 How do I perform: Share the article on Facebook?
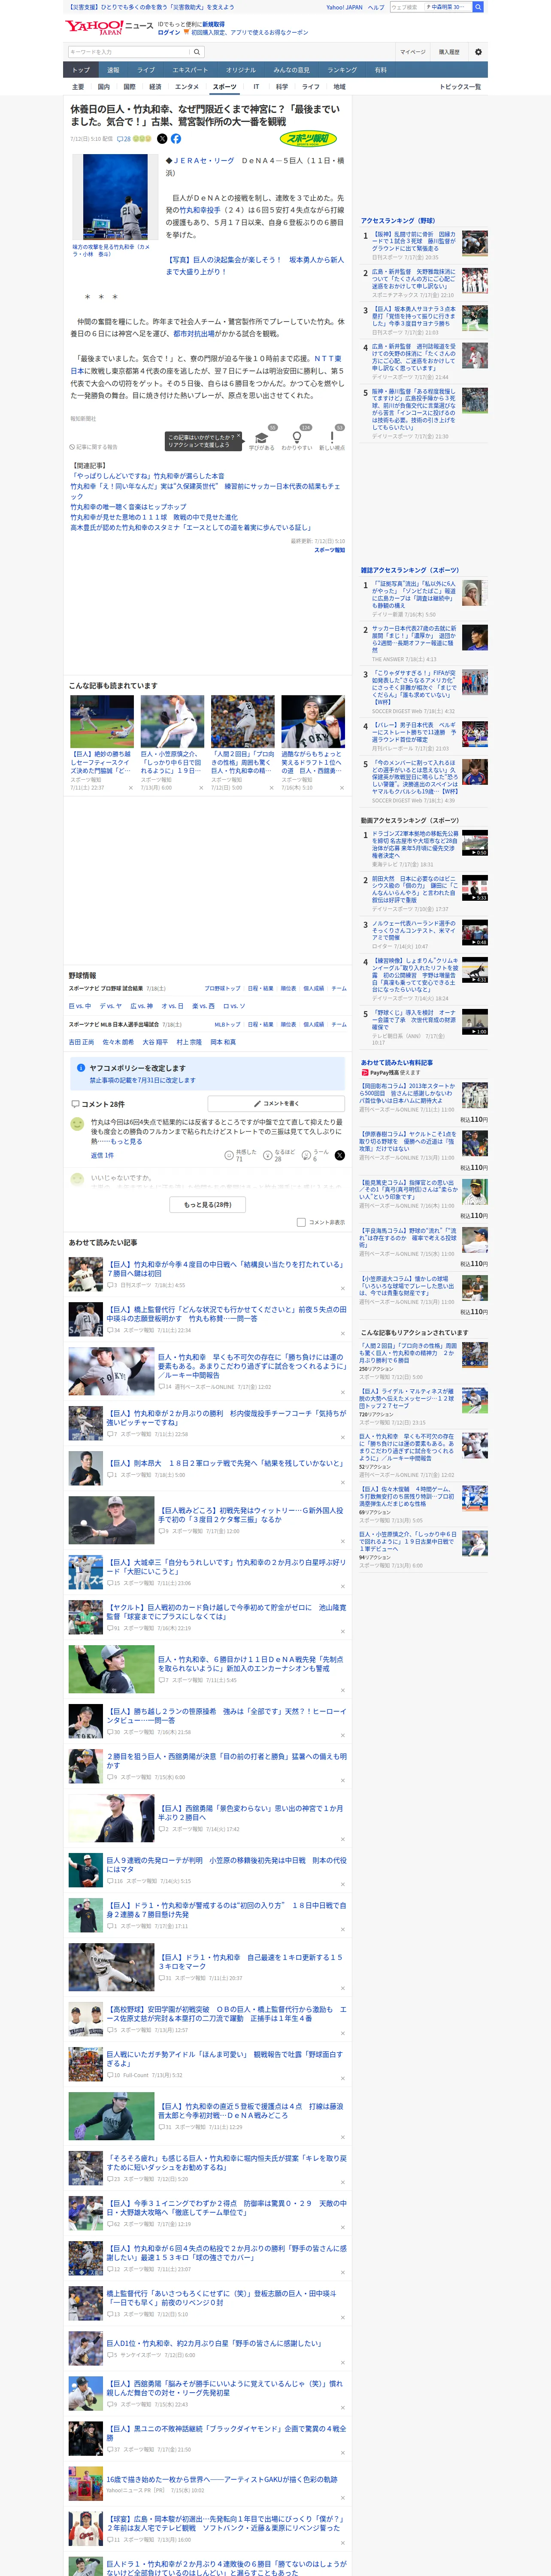click(x=176, y=139)
